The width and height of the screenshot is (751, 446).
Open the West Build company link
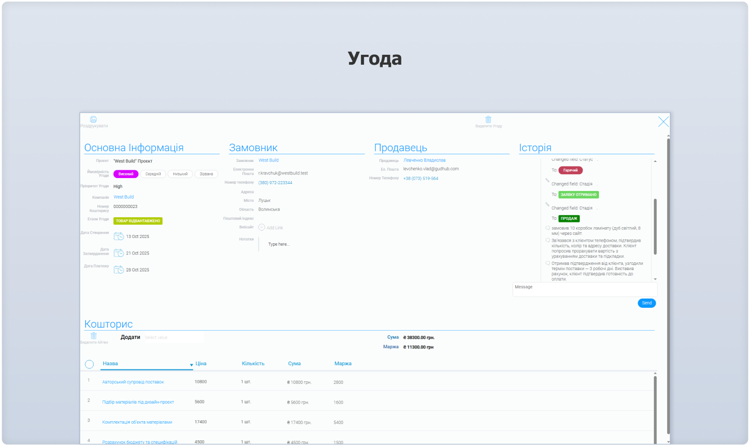(123, 197)
